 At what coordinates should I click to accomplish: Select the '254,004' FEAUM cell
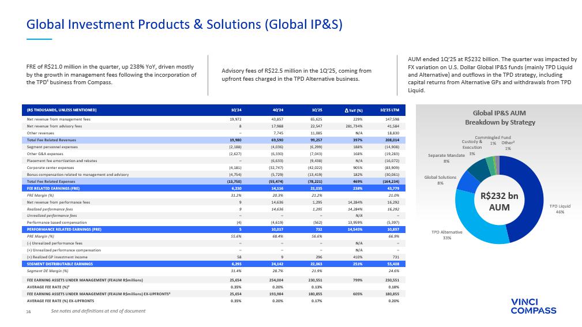(277, 280)
